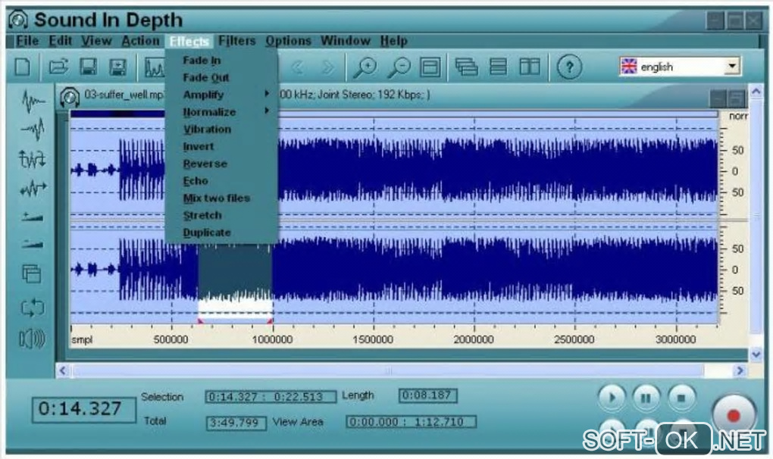The width and height of the screenshot is (773, 459).
Task: Click the Total field showing 3:49.799
Action: click(x=236, y=423)
